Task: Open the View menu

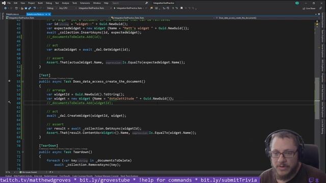Action: pos(22,3)
